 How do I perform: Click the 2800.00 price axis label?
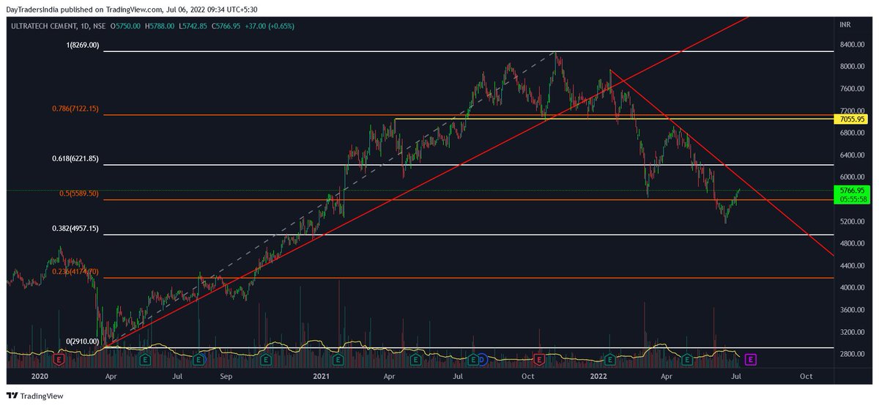854,354
